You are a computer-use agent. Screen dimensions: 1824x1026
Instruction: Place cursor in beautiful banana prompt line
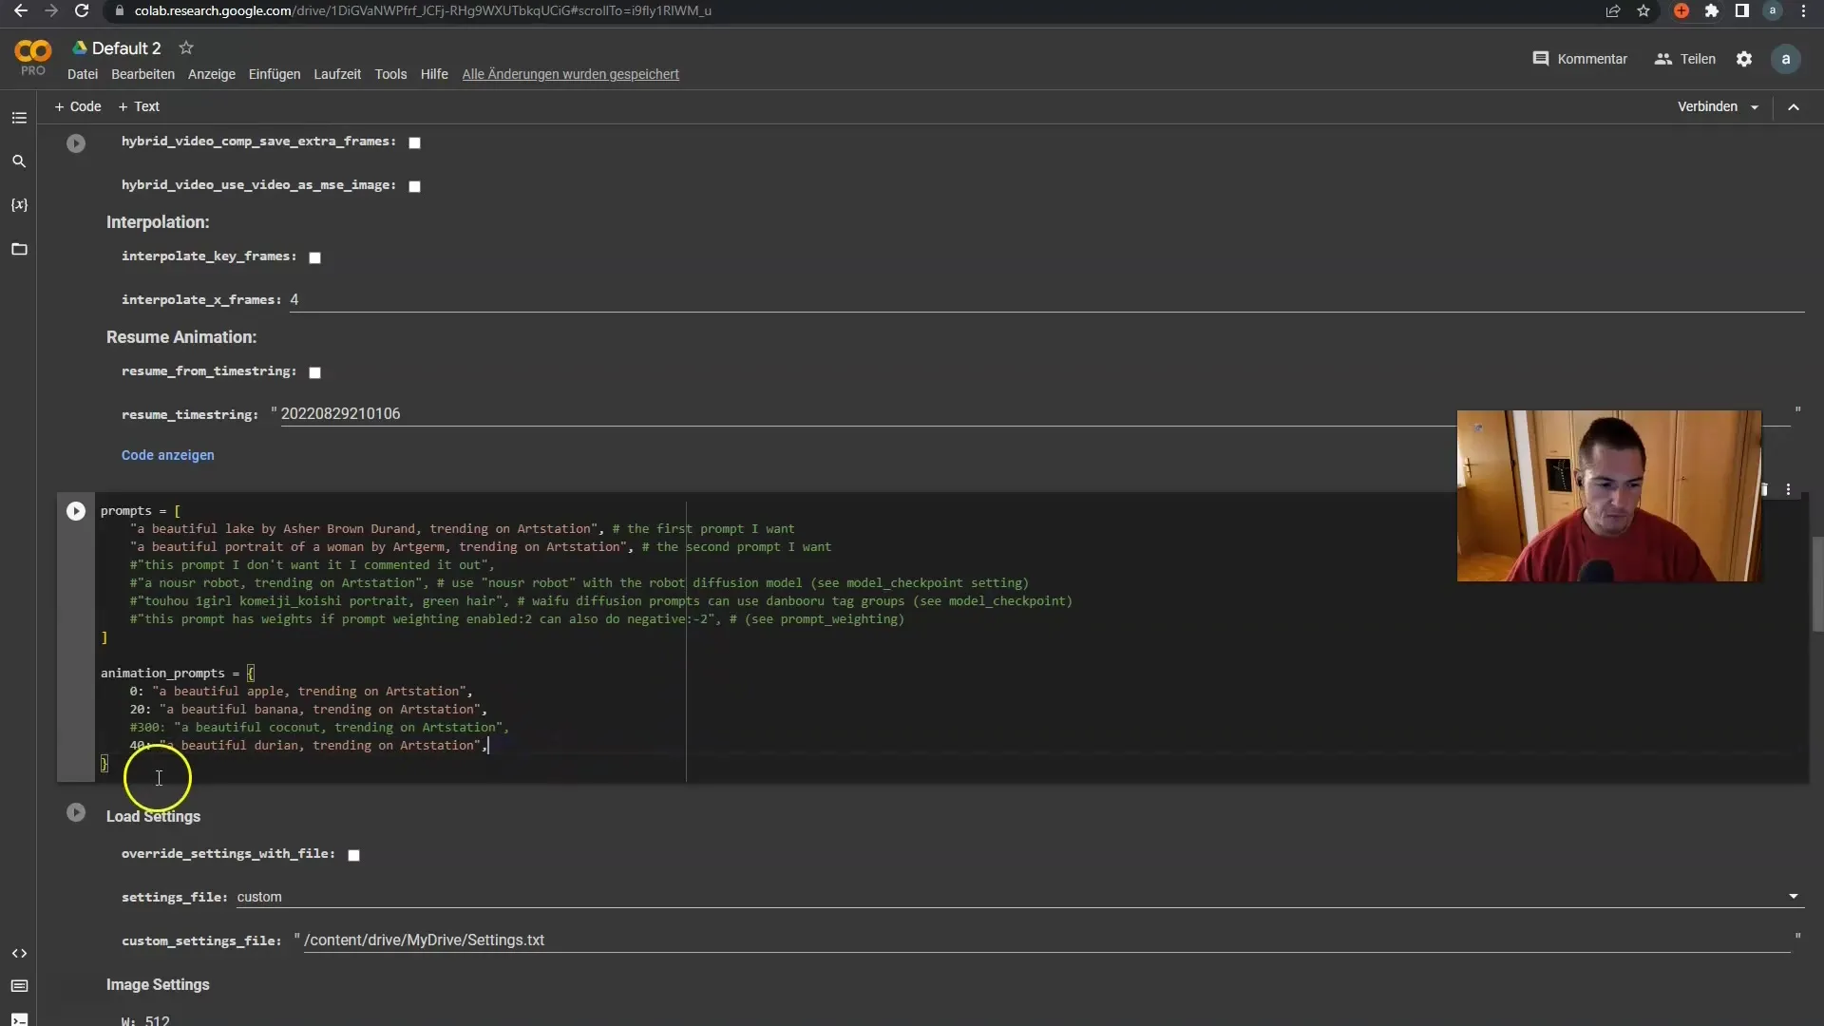coord(309,710)
